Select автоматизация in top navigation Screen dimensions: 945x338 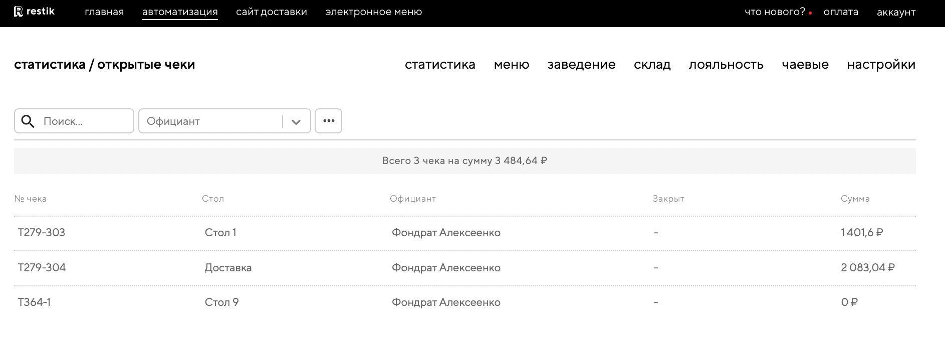coord(180,12)
